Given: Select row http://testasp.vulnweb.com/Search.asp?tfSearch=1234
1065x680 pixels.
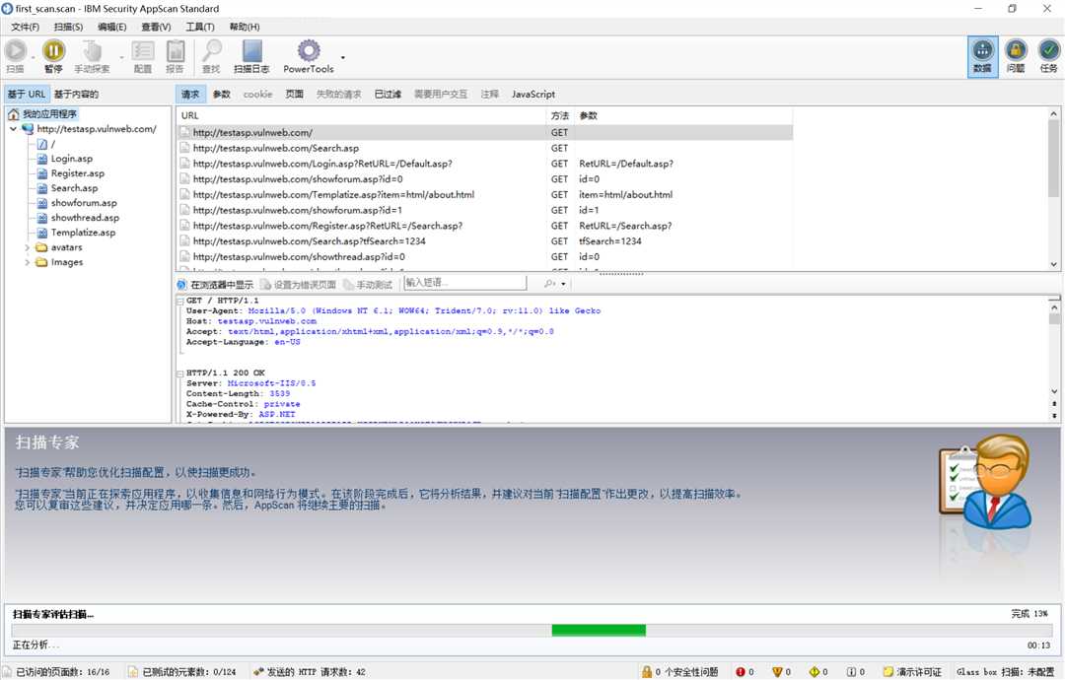Looking at the screenshot, I should (485, 241).
